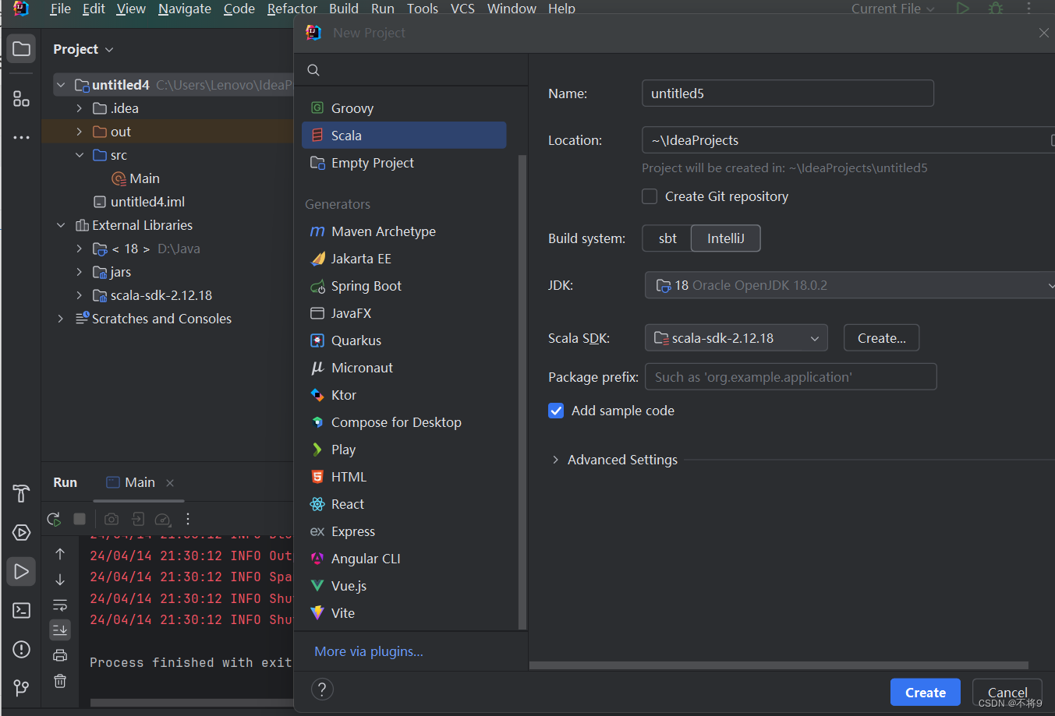This screenshot has width=1055, height=716.
Task: Uncheck the Add sample code checkbox
Action: coord(556,411)
